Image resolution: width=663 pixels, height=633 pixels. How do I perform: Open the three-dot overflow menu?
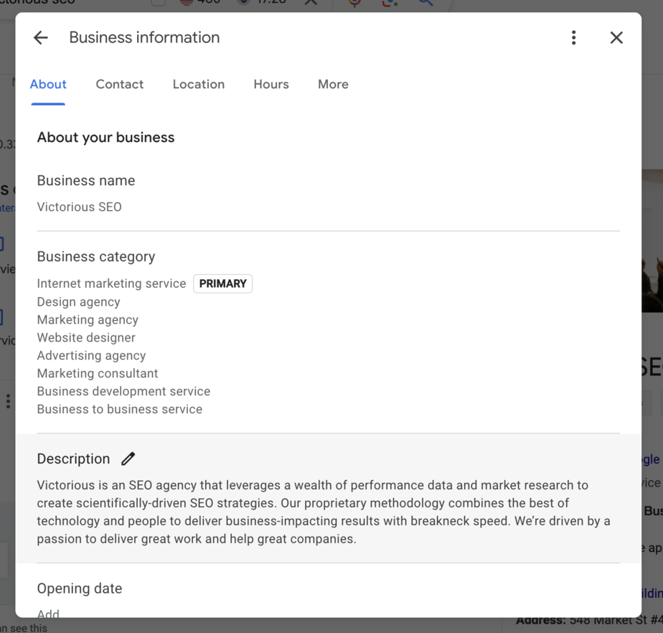point(574,37)
